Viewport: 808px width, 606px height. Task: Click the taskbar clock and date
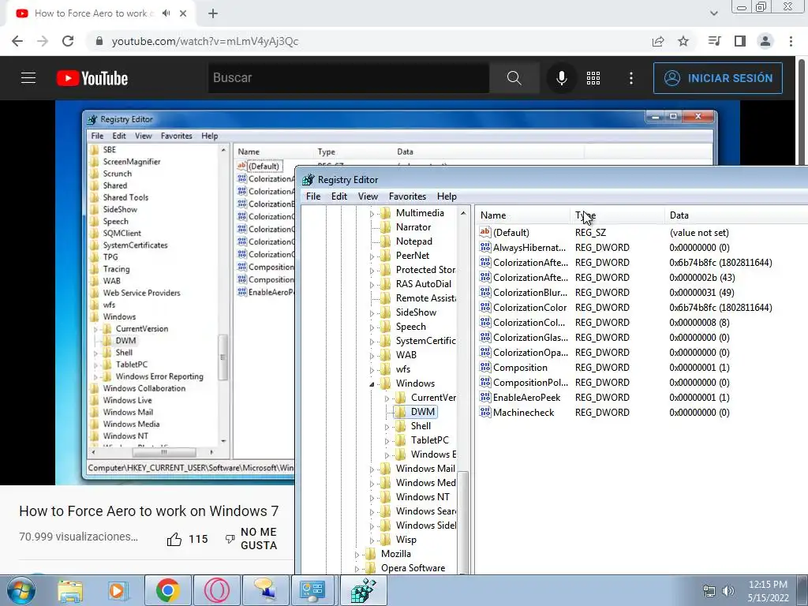pos(768,591)
